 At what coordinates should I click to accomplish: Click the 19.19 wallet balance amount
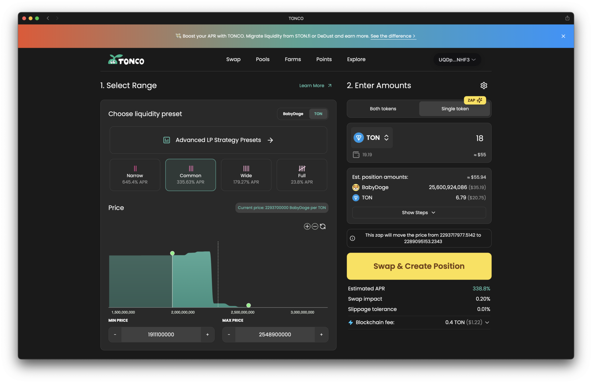tap(367, 155)
